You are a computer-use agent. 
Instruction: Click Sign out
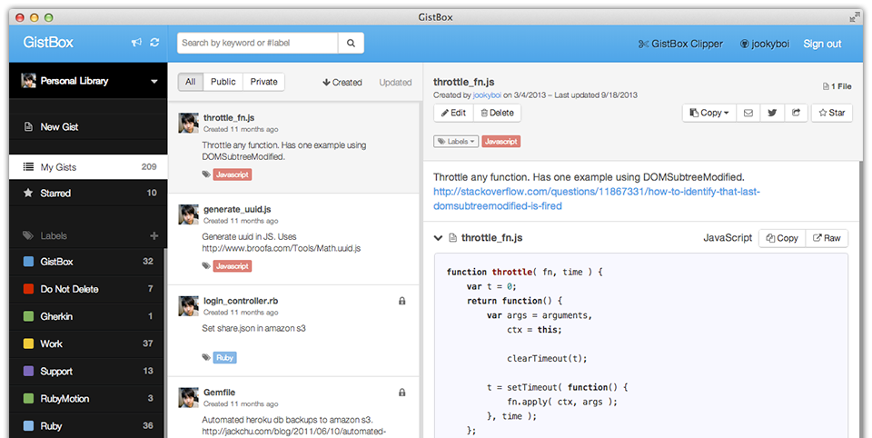pyautogui.click(x=822, y=44)
